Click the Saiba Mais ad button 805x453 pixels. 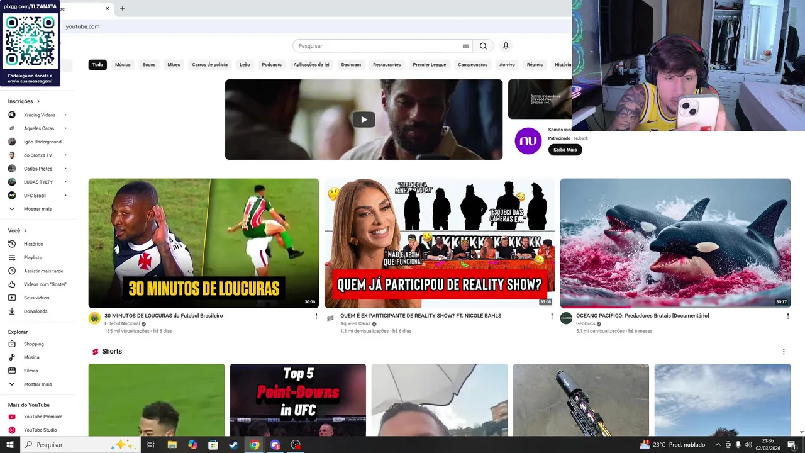[x=565, y=150]
